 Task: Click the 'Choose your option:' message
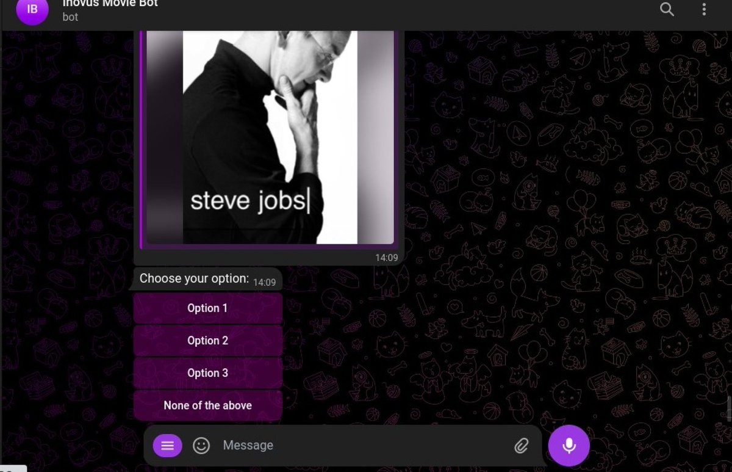tap(194, 278)
